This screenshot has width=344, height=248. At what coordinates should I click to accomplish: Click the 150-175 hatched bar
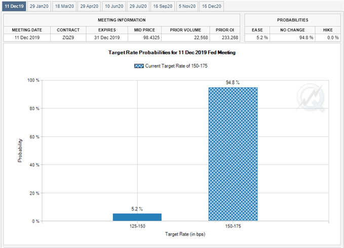[233, 154]
